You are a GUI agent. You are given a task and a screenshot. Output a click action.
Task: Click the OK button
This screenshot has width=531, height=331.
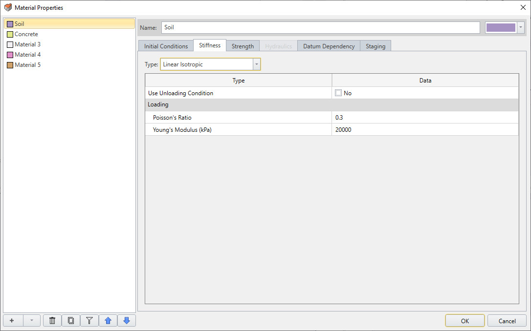click(465, 321)
